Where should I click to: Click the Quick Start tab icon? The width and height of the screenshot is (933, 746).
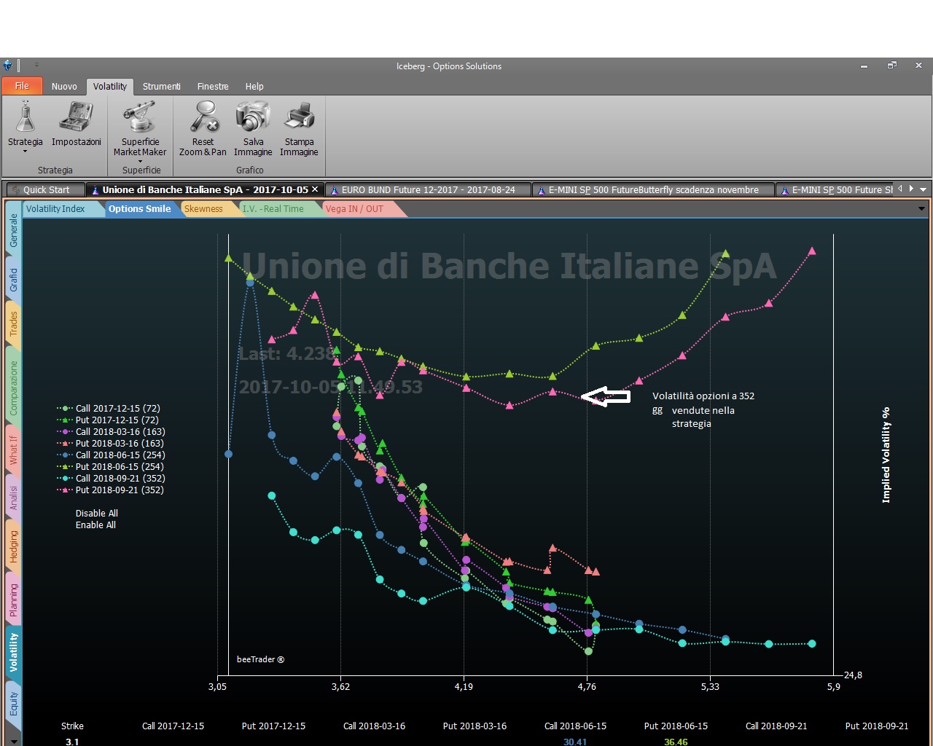(x=16, y=190)
